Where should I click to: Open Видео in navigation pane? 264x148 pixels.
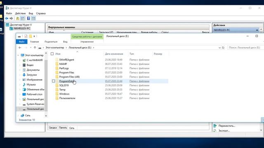(30, 65)
